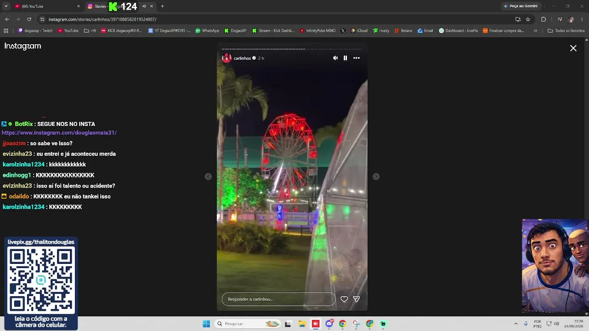The width and height of the screenshot is (589, 331).
Task: Pause the carlinhos story playback
Action: pyautogui.click(x=345, y=58)
